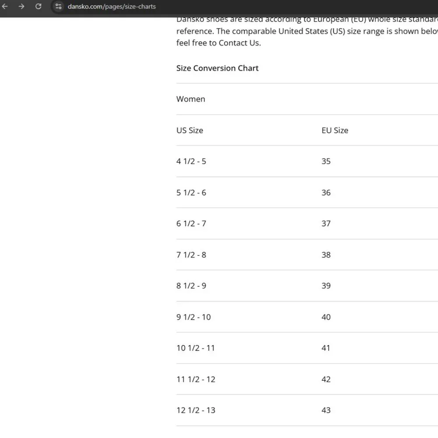Viewport: 438px width, 438px height.
Task: Open site information icon beside the URL
Action: pyautogui.click(x=58, y=7)
